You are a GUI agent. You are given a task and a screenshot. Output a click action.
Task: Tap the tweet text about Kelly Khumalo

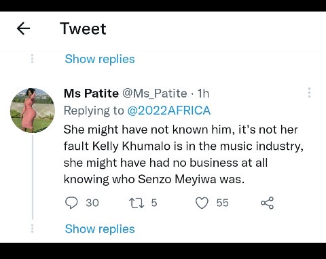(x=183, y=155)
